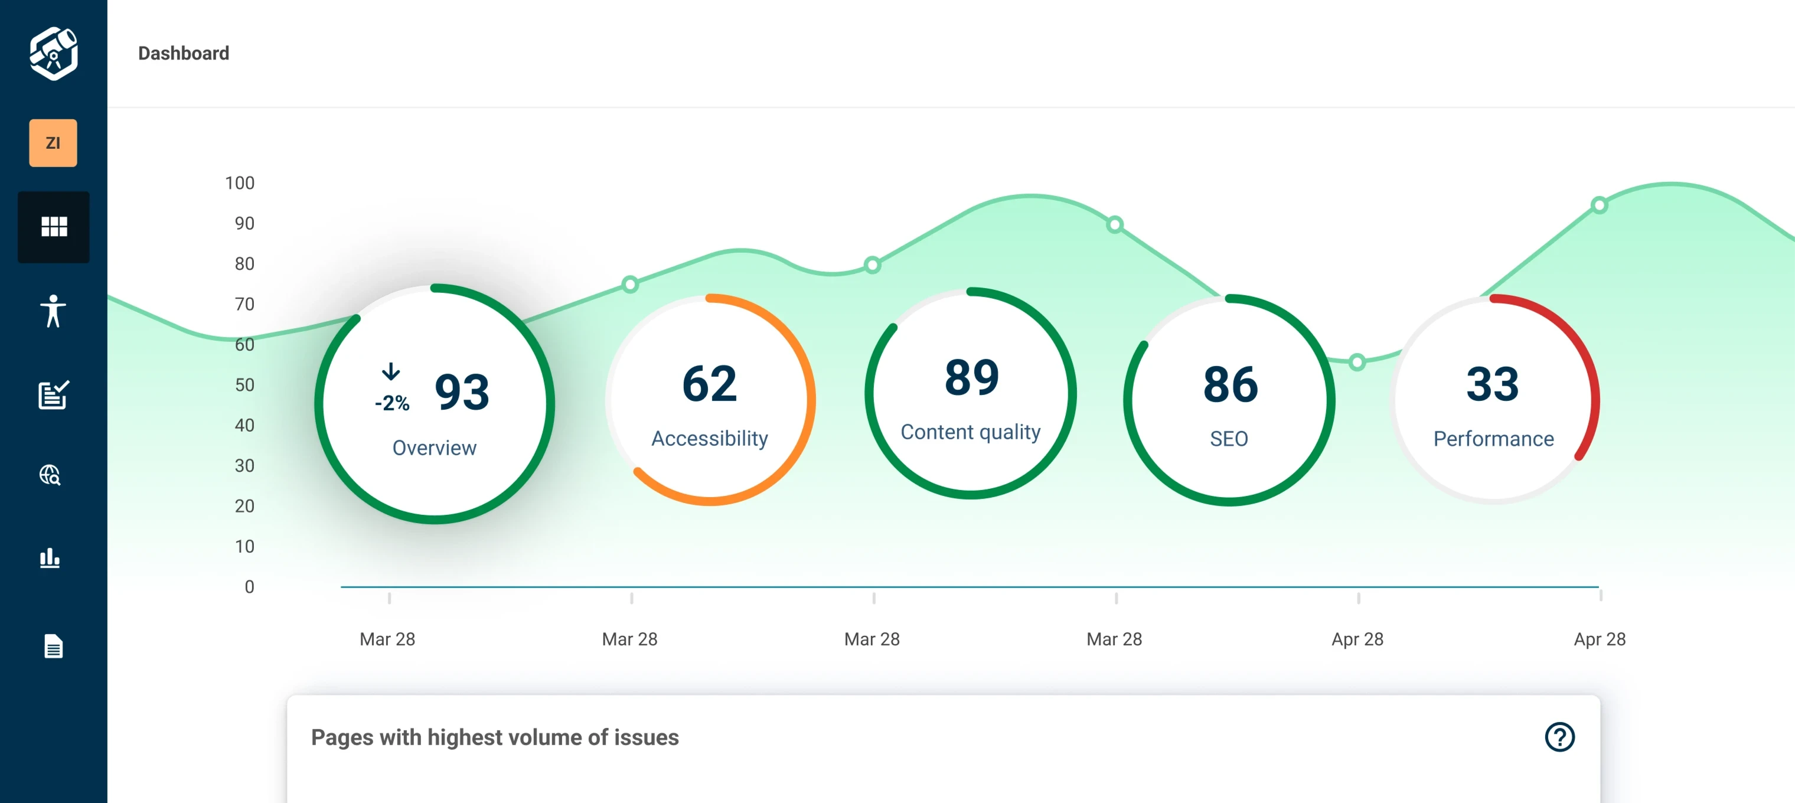Open the document reports icon
The width and height of the screenshot is (1795, 803).
(54, 646)
